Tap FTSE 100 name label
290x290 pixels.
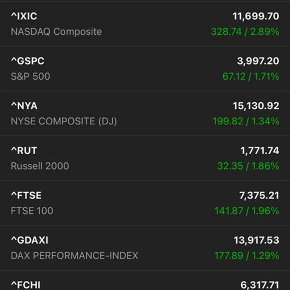click(32, 211)
